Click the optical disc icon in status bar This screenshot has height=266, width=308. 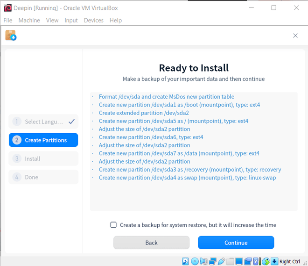[x=195, y=261]
